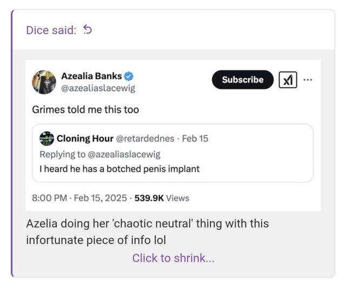This screenshot has width=346, height=289.
Task: Click the @azealiaslacewig handle under the name
Action: (x=98, y=88)
